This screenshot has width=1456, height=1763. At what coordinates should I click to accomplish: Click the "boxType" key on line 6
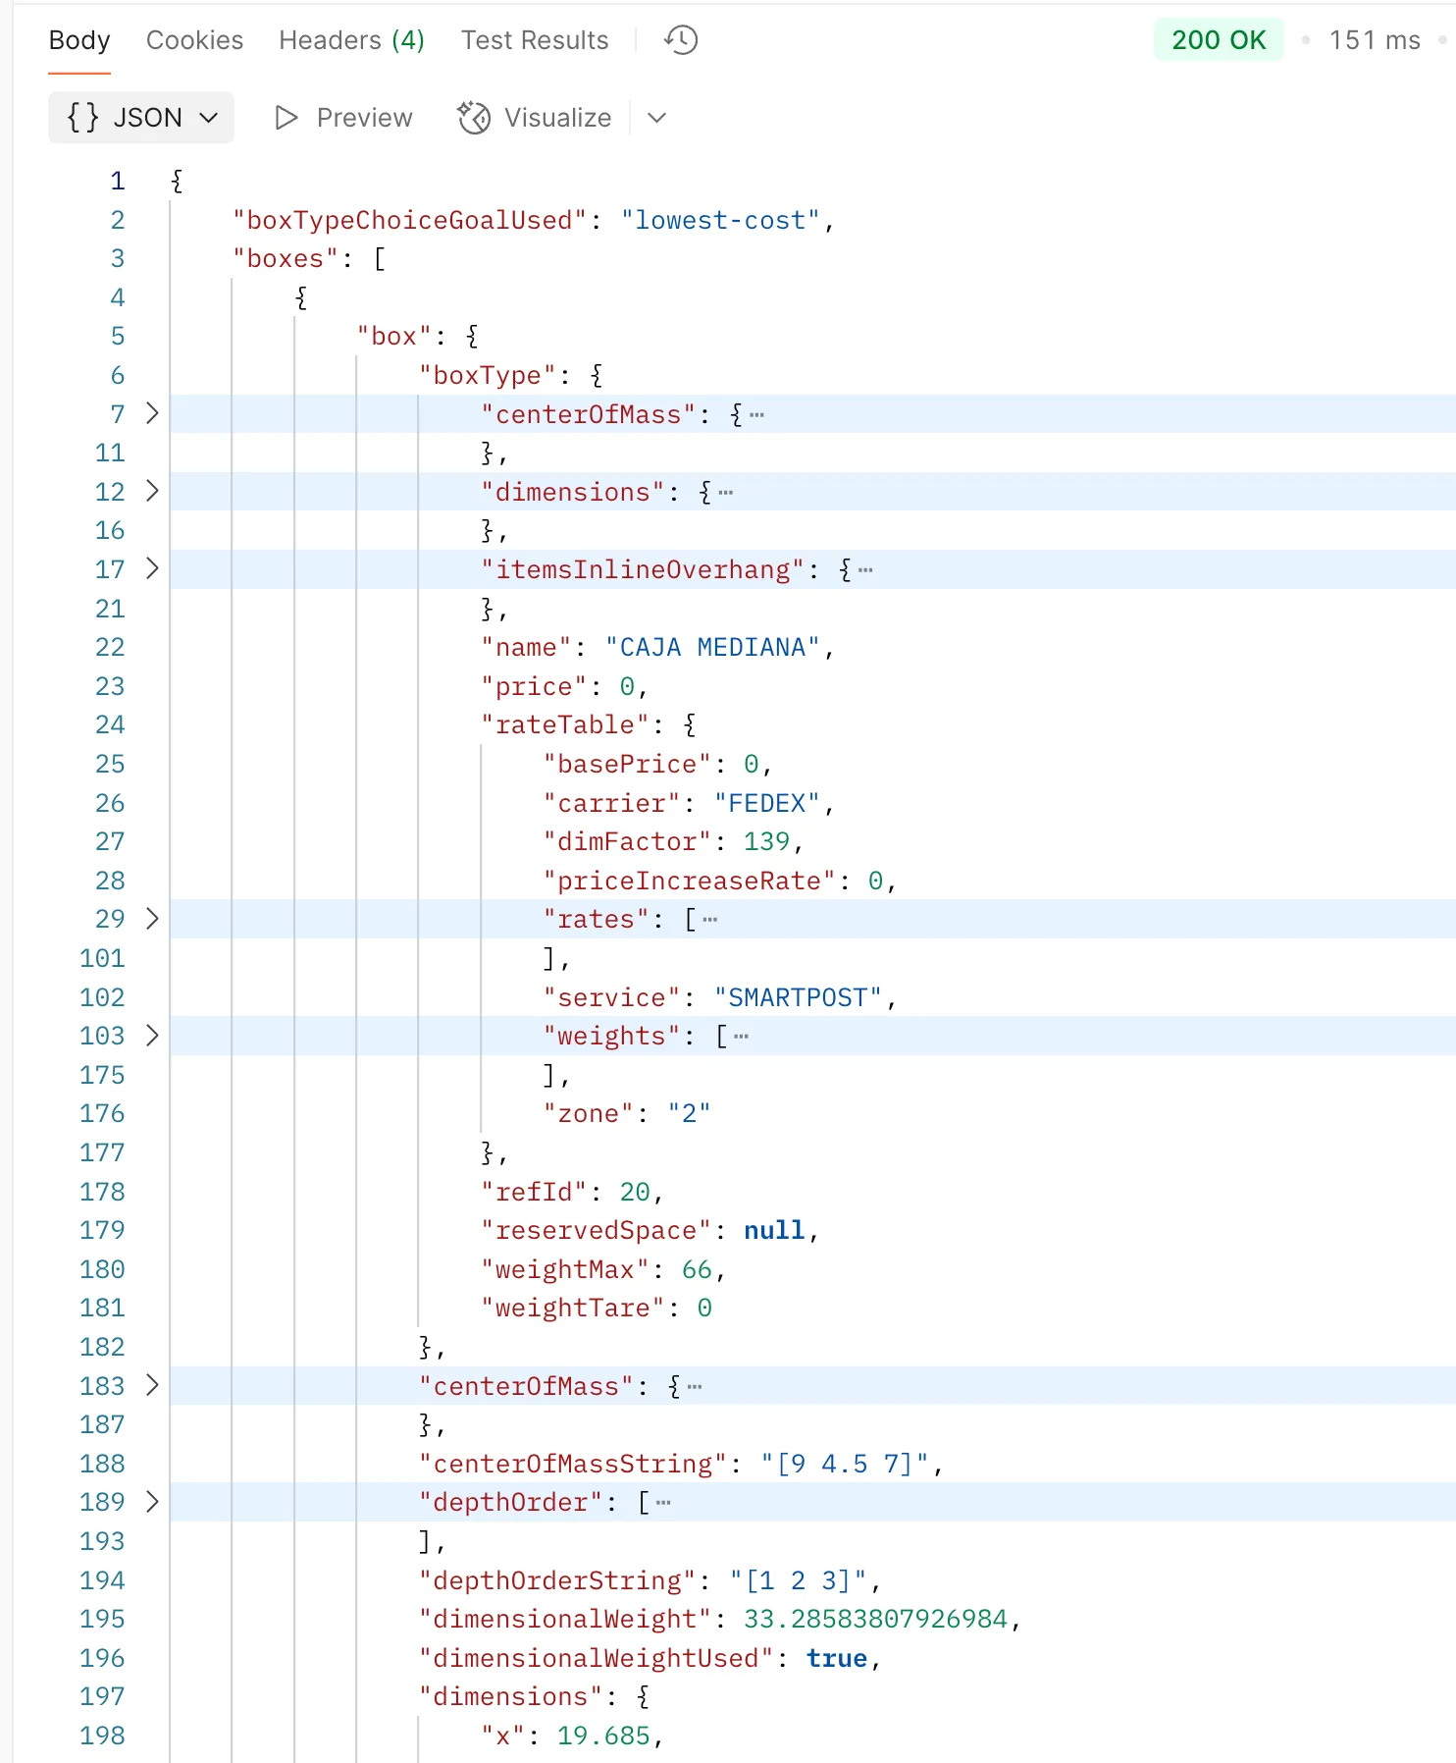point(488,375)
